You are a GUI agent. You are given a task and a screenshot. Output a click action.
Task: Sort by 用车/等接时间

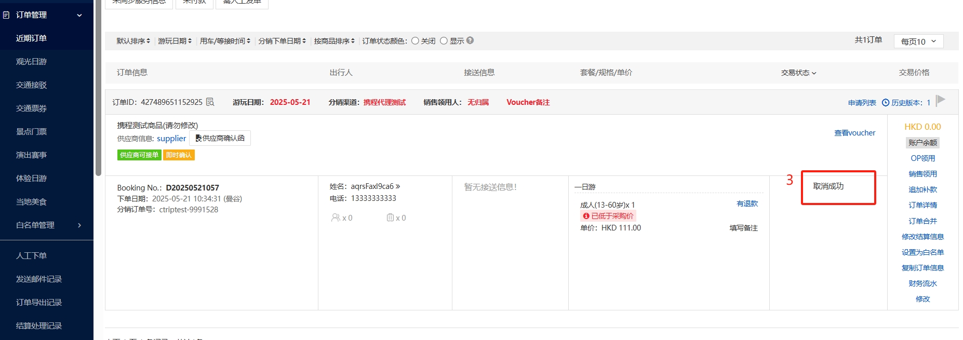[225, 41]
